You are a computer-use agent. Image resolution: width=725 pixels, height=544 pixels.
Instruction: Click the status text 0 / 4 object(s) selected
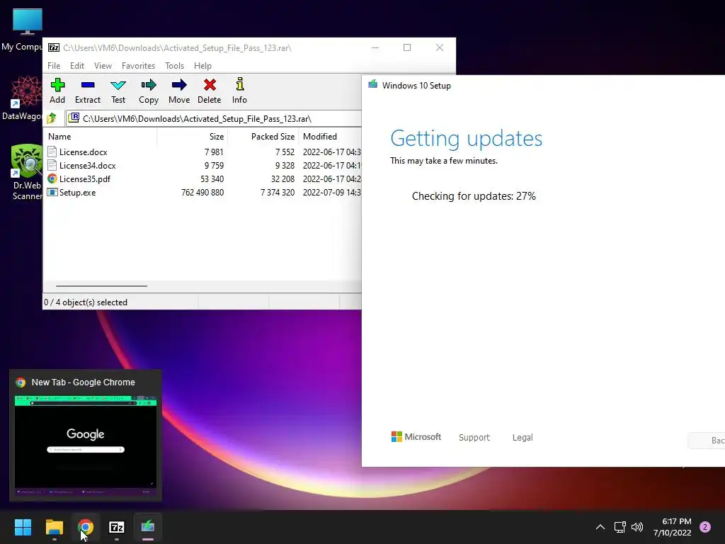(x=86, y=302)
